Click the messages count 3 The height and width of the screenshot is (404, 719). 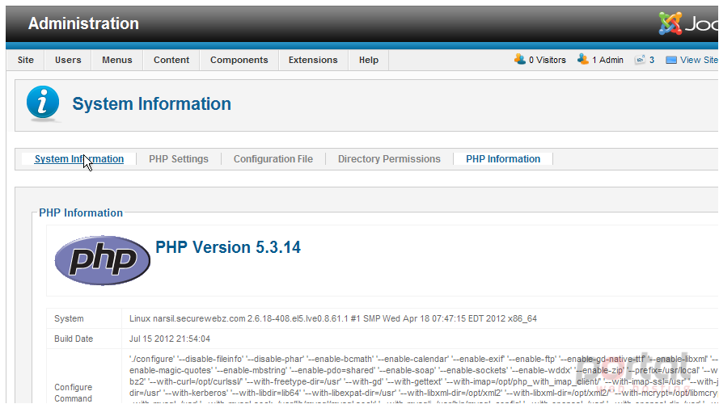point(652,60)
